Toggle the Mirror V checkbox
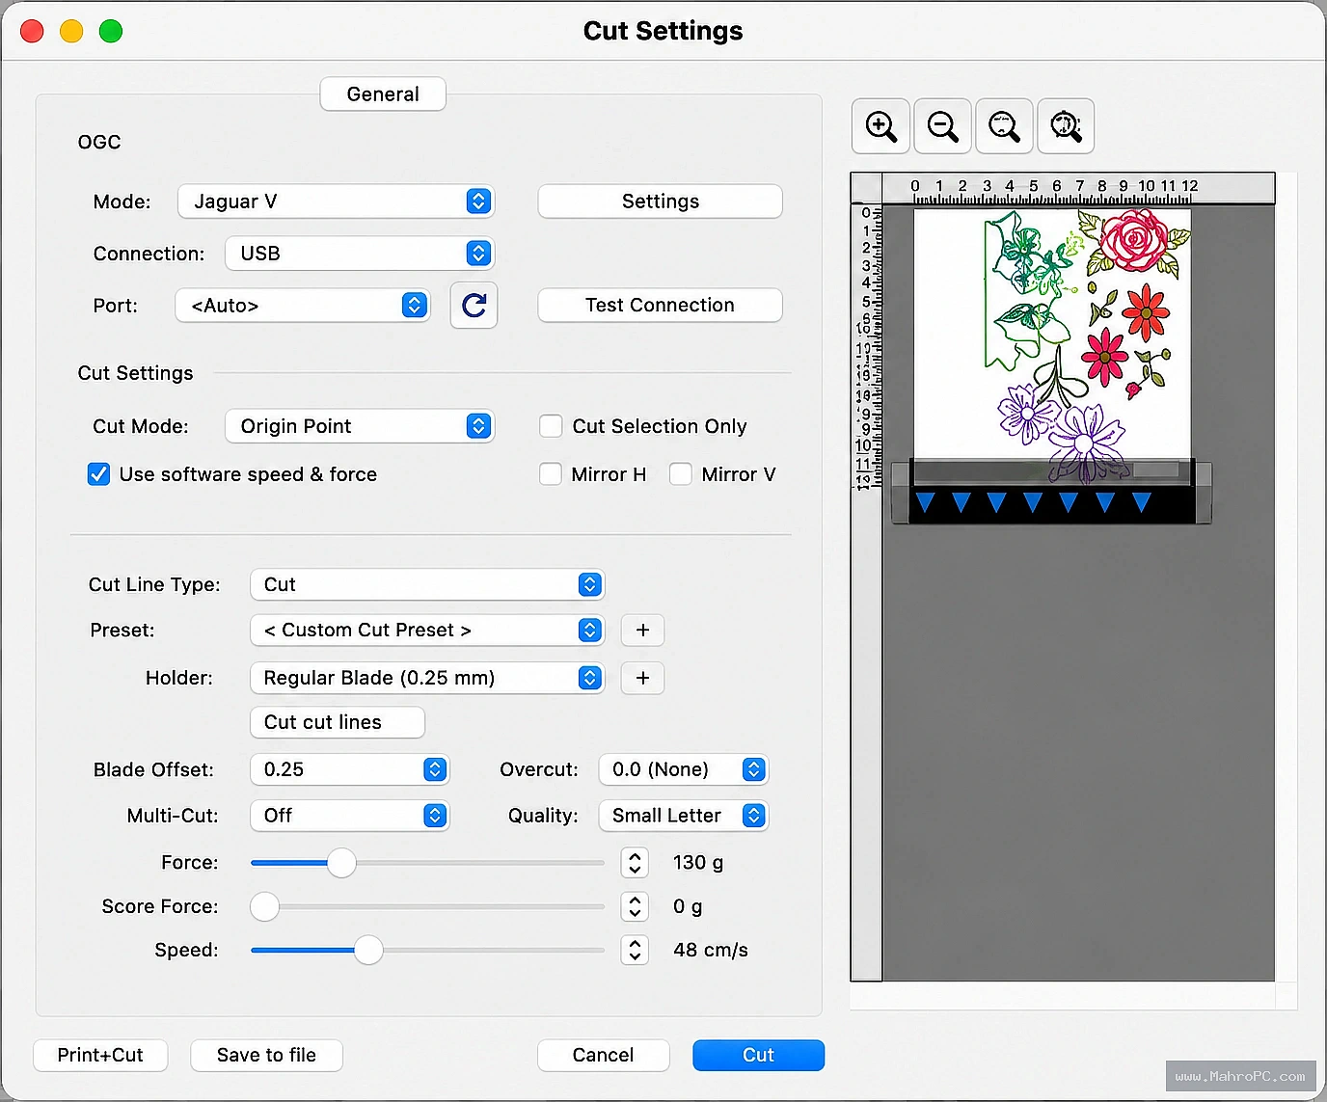The height and width of the screenshot is (1102, 1327). tap(681, 474)
